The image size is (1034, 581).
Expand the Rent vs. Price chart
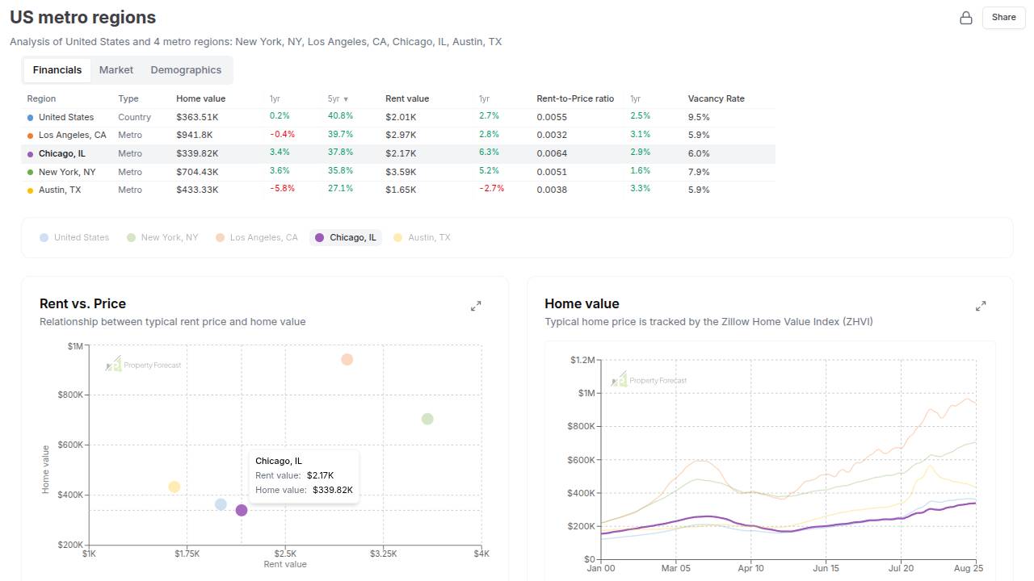coord(476,306)
